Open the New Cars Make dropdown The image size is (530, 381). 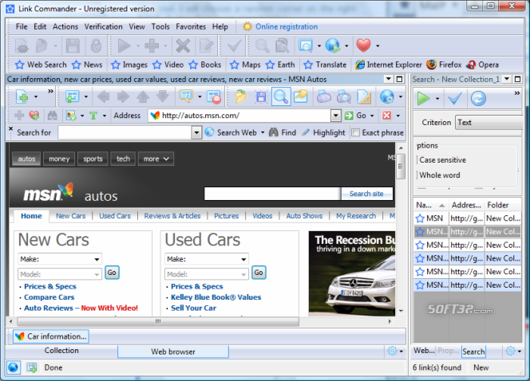97,259
